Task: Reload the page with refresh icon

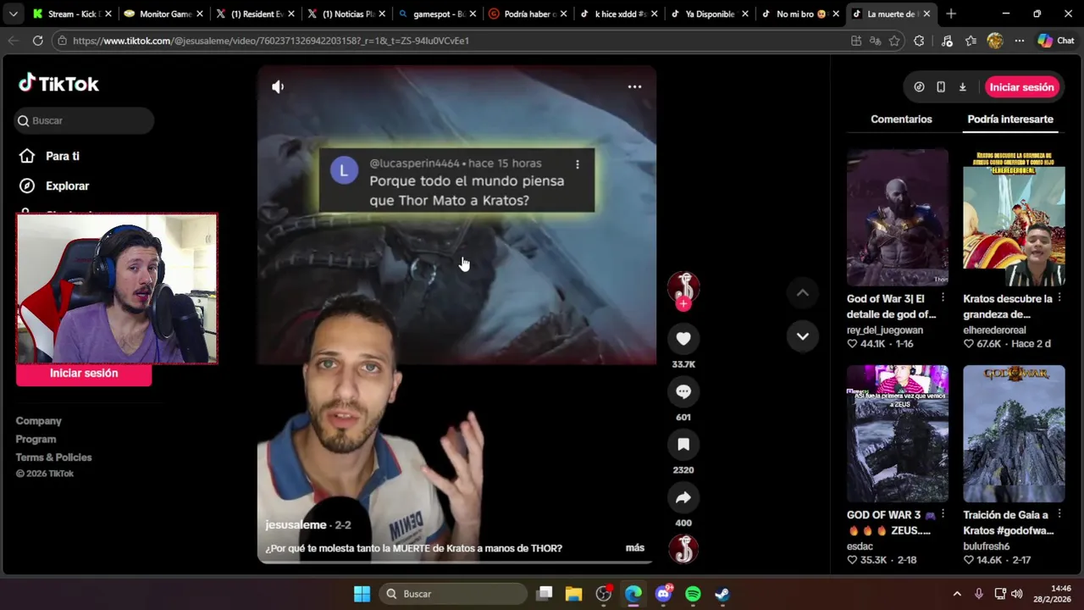Action: [38, 41]
